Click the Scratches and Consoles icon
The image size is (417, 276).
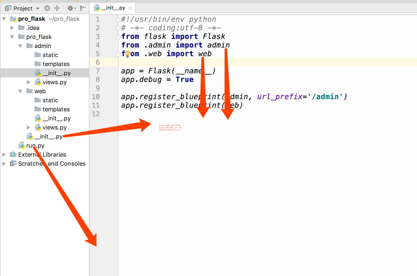(x=13, y=164)
